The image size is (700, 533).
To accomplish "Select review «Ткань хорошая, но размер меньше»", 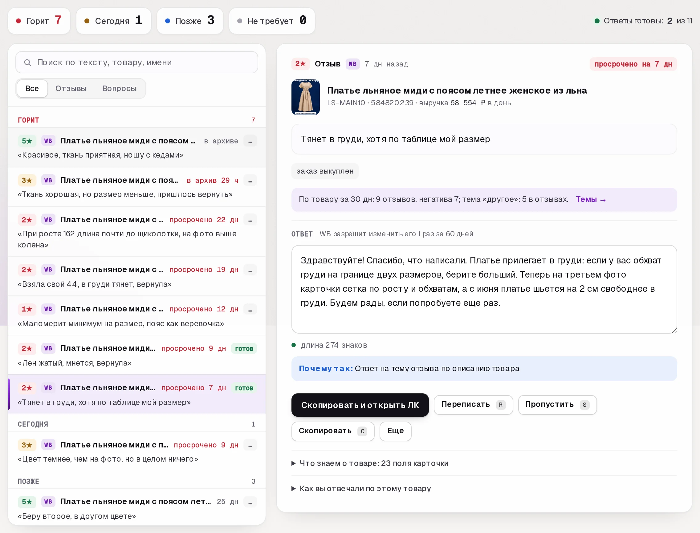I will tap(136, 187).
